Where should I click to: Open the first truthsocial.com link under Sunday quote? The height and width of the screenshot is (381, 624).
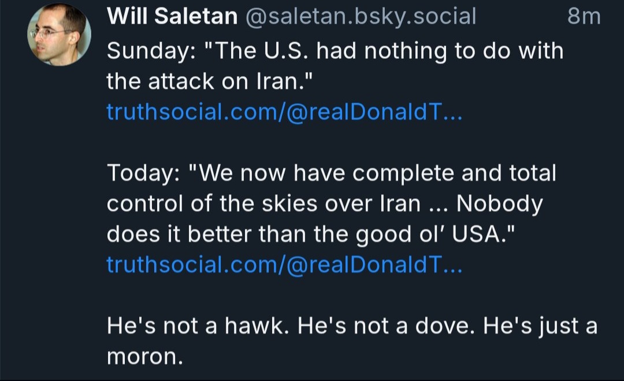pos(284,111)
